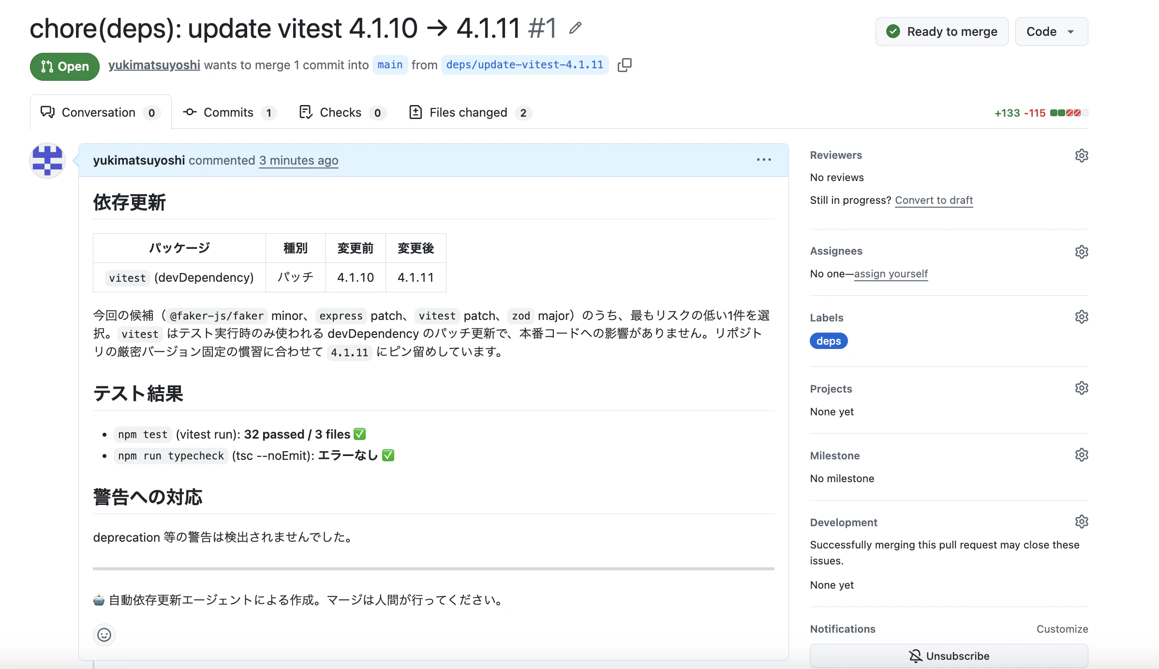Click the 4.1.11 cell in the table
This screenshot has width=1159, height=669.
[416, 277]
